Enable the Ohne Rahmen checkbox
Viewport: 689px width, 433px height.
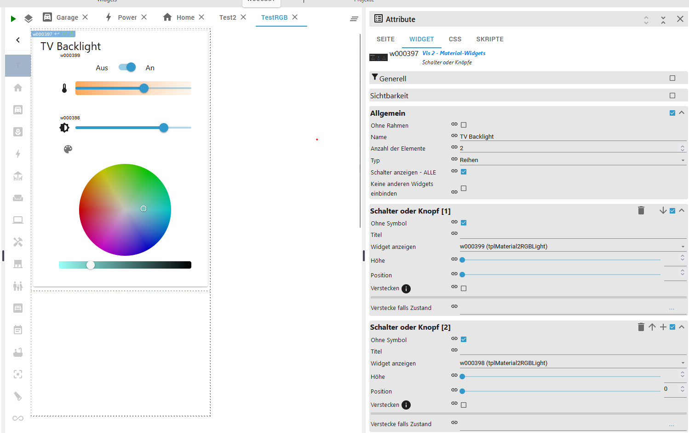(464, 125)
